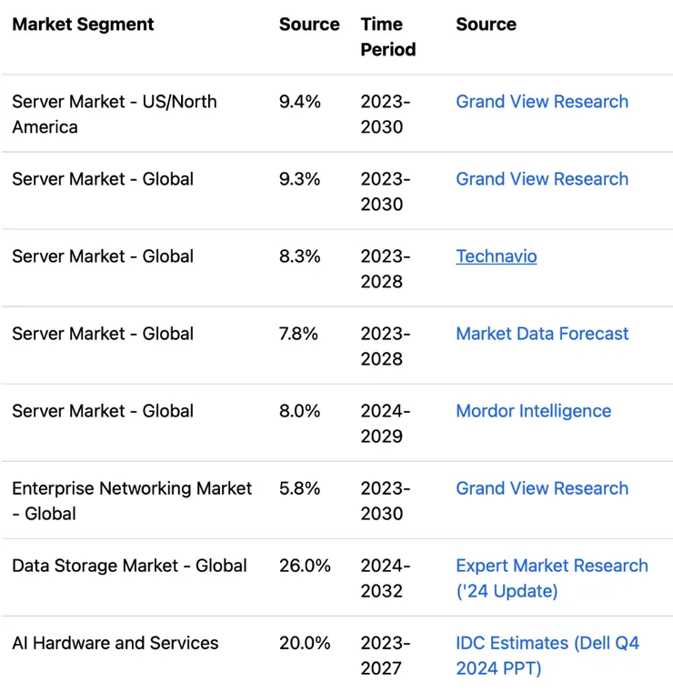Open Grand View Research link for 9.3% global server
The image size is (673, 692).
pos(542,179)
